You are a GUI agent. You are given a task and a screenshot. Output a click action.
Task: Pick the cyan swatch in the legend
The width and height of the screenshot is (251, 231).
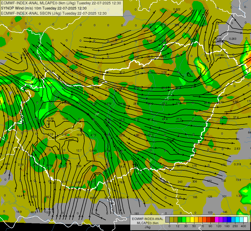click(237, 219)
